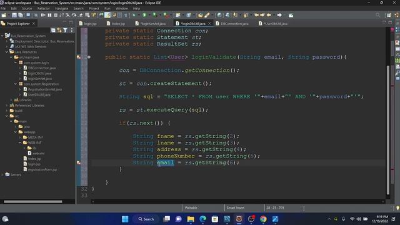The image size is (400, 225).
Task: Open Google Chrome from the taskbar
Action: pyautogui.click(x=263, y=219)
